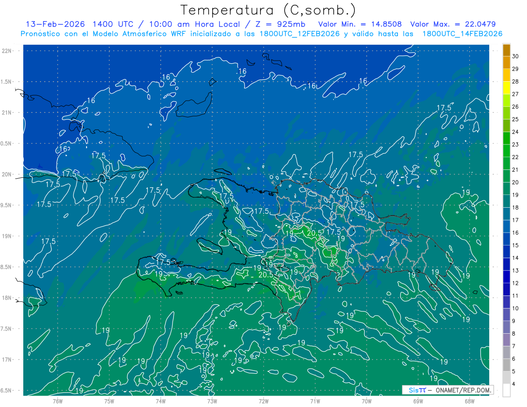The image size is (527, 407).
Task: Click the "21N" latitude axis label
Action: point(7,112)
